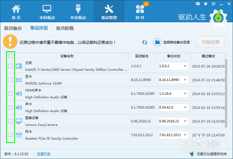Click the HDMI声卡 speaker icon
The height and width of the screenshot is (159, 233).
pos(19,94)
